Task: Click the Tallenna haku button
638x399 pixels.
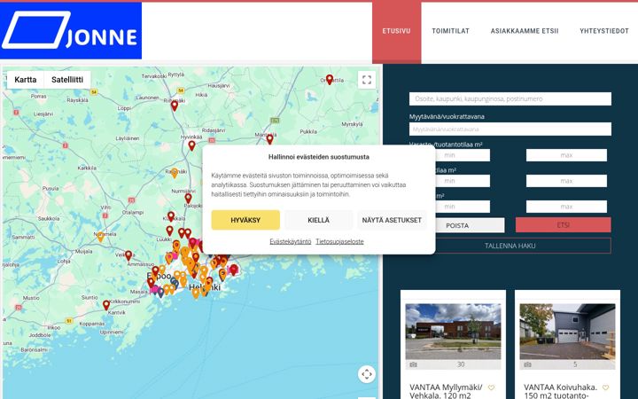Action: 510,246
